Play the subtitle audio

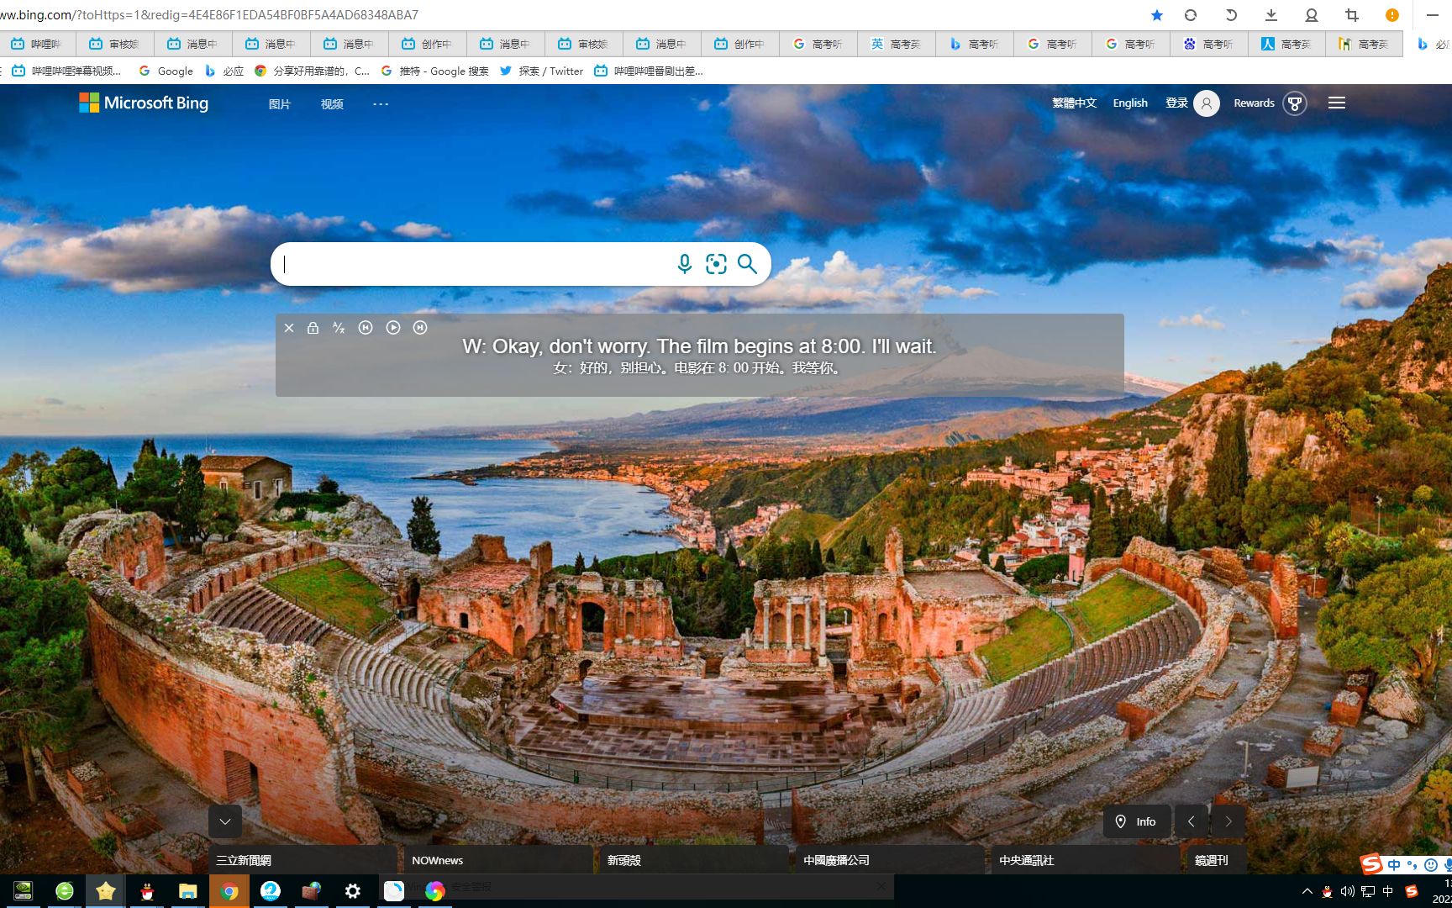[393, 328]
